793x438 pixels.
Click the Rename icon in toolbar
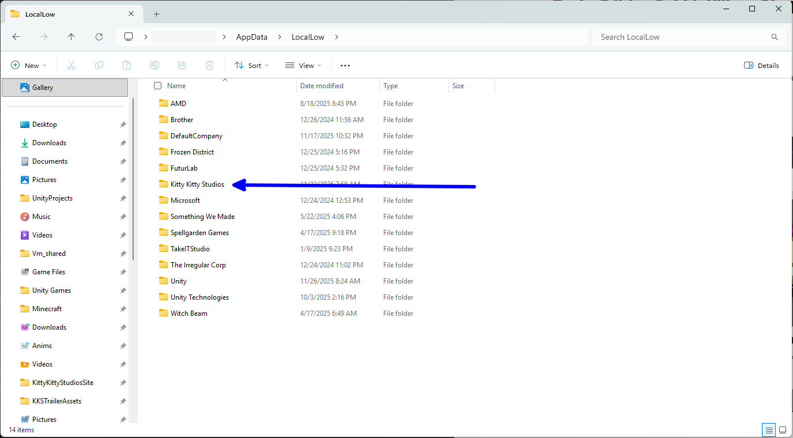coord(154,66)
